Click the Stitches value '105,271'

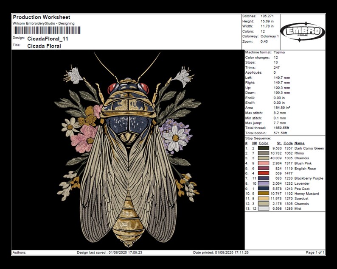pos(267,16)
